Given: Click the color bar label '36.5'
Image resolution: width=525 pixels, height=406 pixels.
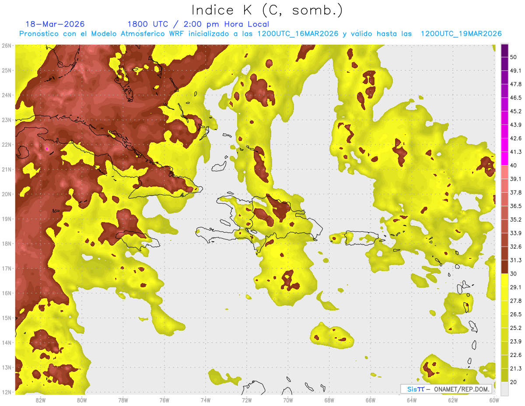Looking at the screenshot, I should click(x=516, y=206).
